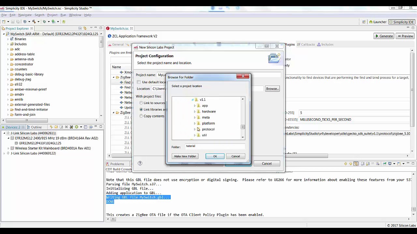Click the edit icon in Devices panel toolbar
The width and height of the screenshot is (417, 234).
coord(61,127)
